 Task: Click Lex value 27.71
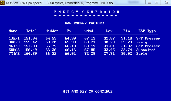pyautogui.click(x=109, y=54)
